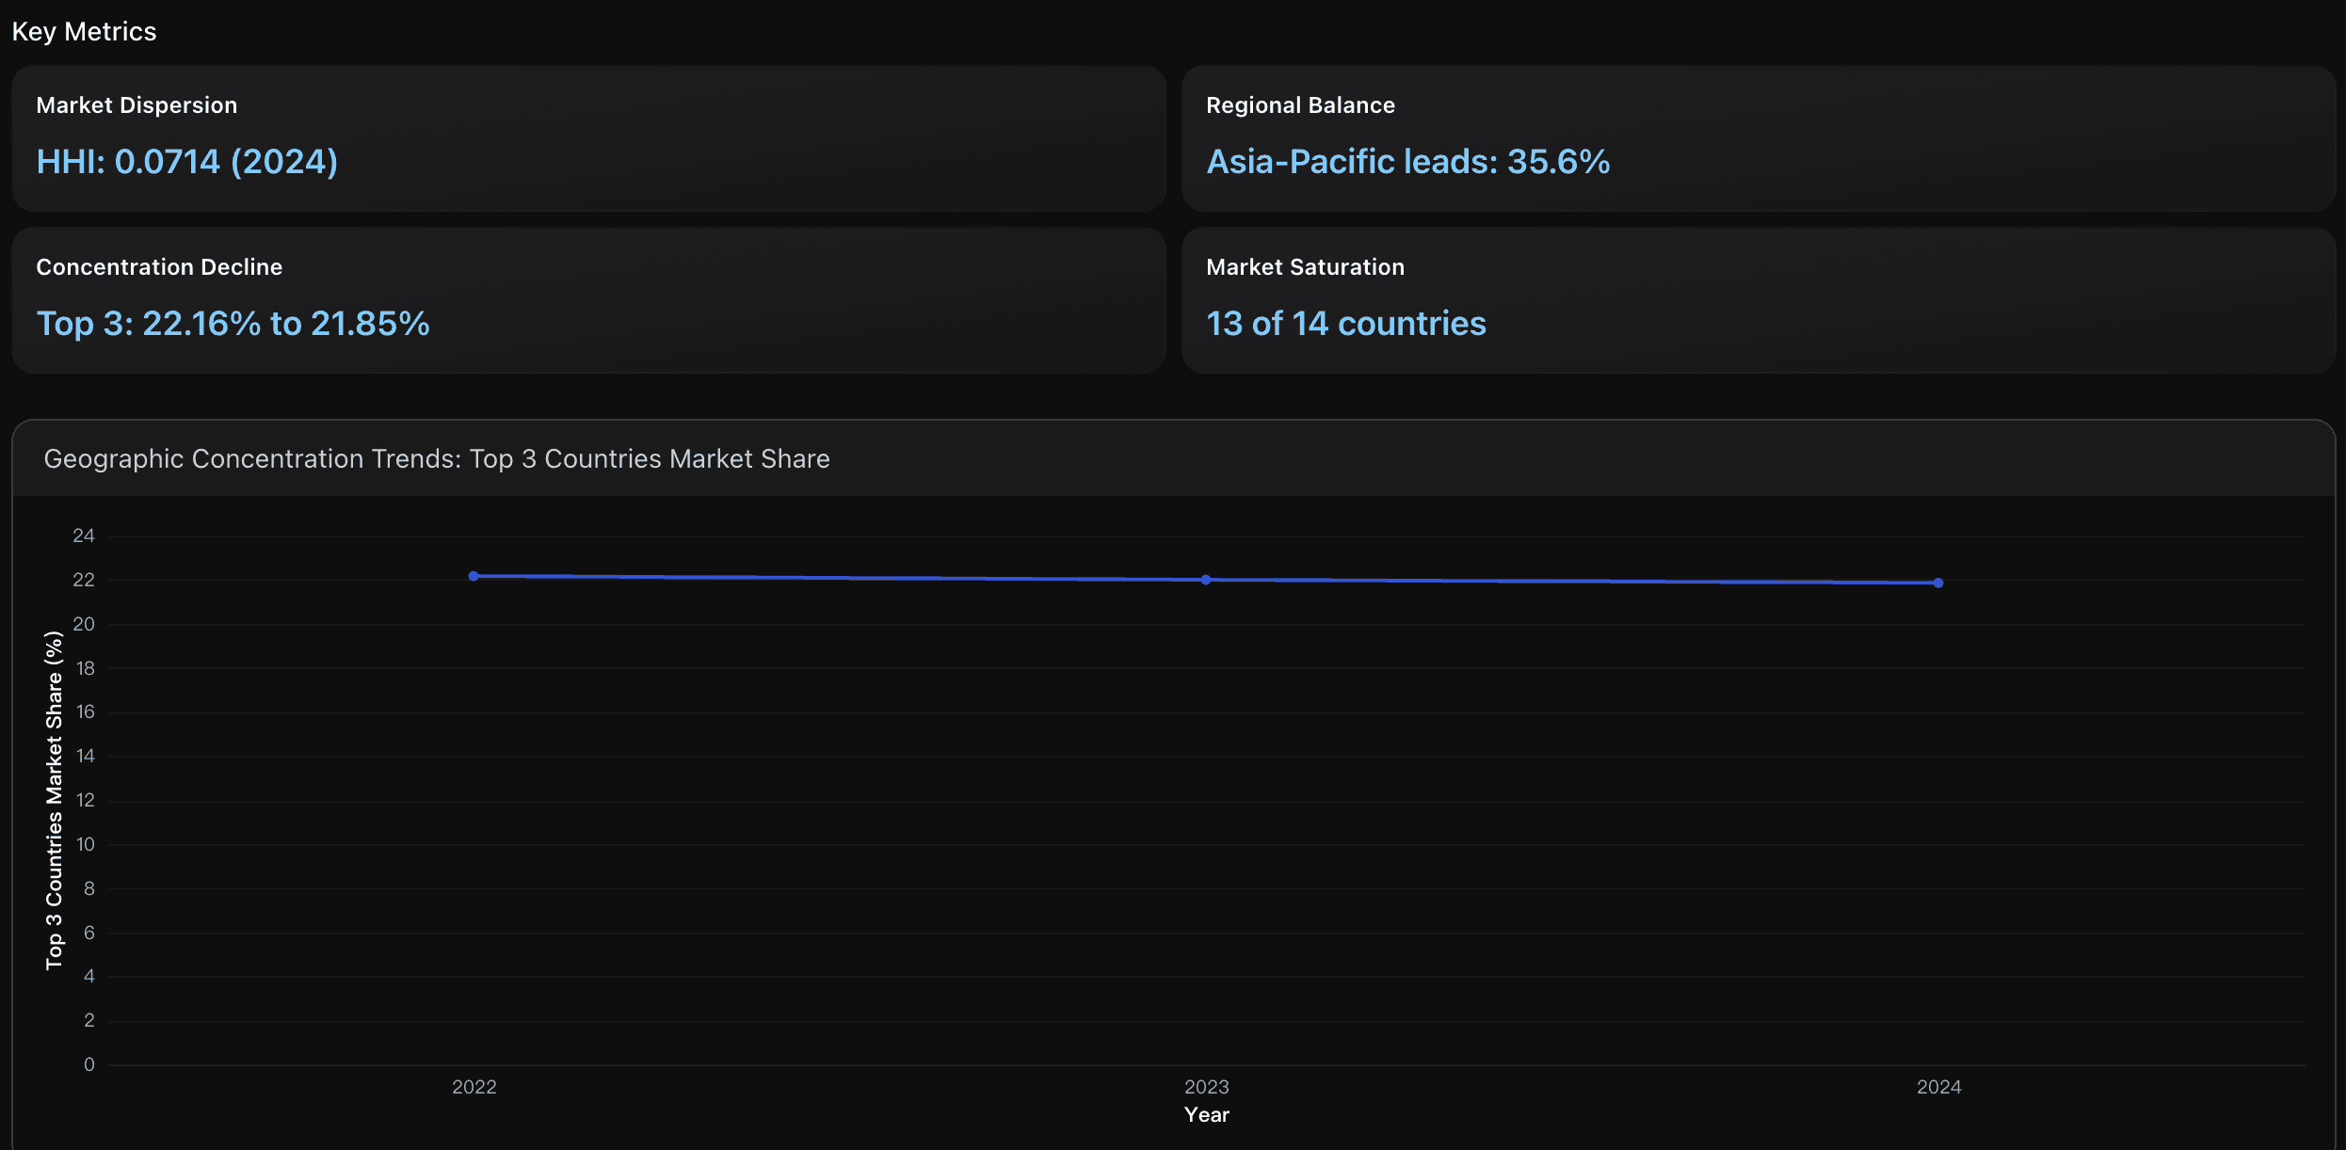Viewport: 2346px width, 1150px height.
Task: Click the Key Metrics heading
Action: (84, 32)
